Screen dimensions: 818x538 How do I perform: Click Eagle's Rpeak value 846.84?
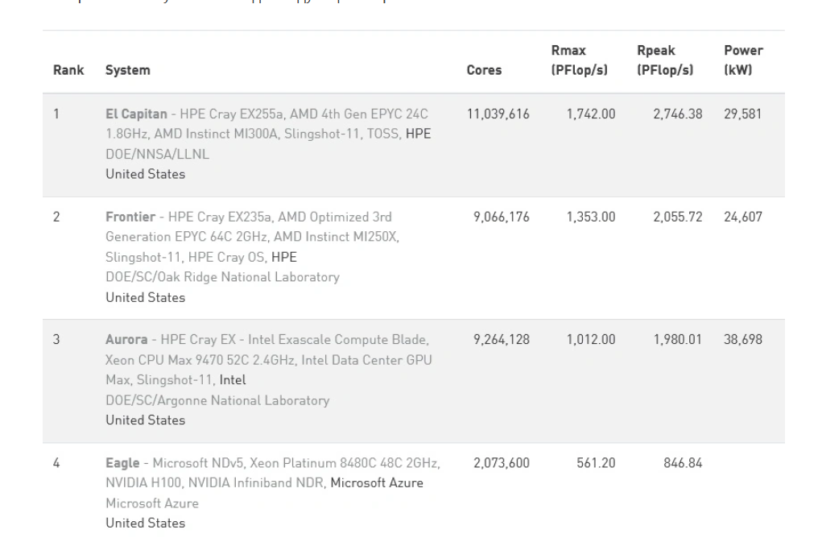pos(682,463)
